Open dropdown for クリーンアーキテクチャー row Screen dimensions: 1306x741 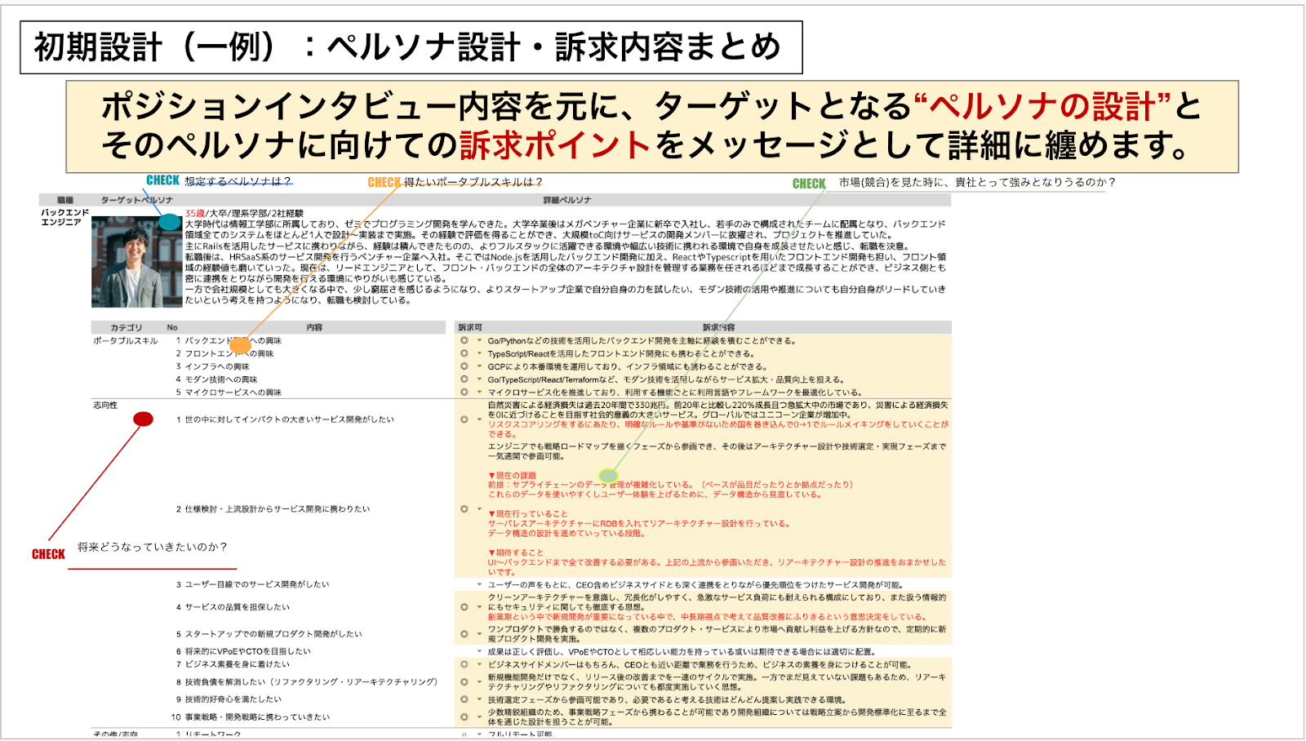click(x=479, y=607)
